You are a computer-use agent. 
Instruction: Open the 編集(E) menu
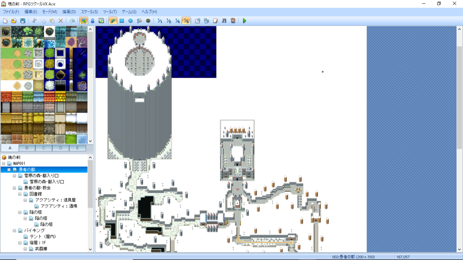click(31, 12)
